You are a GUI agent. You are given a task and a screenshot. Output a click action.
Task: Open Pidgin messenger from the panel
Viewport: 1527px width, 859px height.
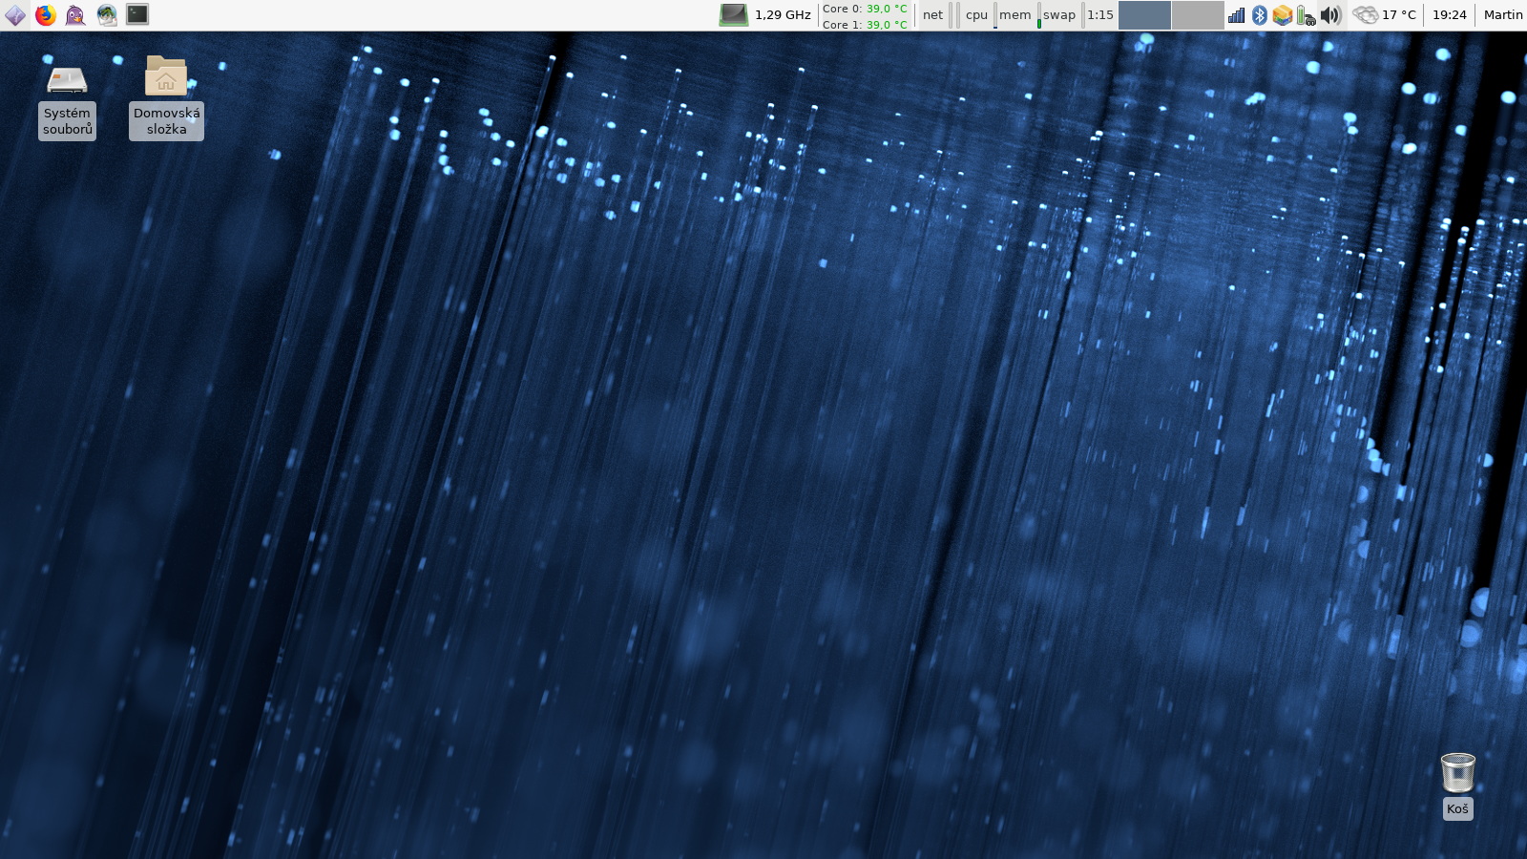tap(75, 14)
